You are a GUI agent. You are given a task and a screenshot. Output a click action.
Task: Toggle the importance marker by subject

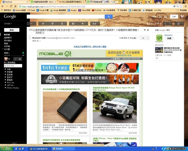pos(31,33)
